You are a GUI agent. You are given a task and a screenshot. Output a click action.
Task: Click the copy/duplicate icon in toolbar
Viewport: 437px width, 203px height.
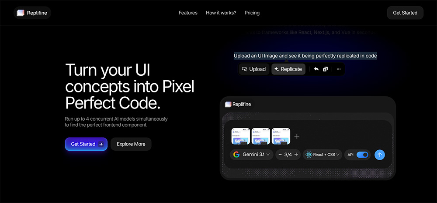[x=325, y=69]
